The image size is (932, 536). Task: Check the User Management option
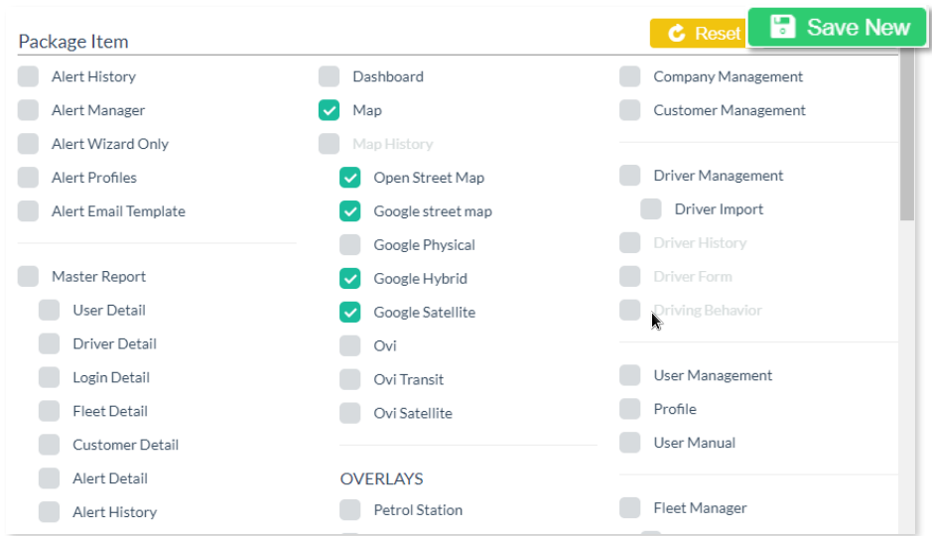pyautogui.click(x=630, y=375)
